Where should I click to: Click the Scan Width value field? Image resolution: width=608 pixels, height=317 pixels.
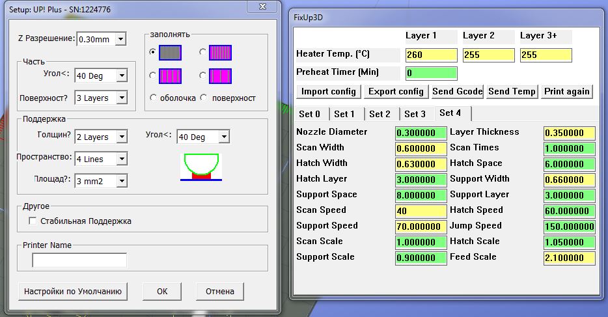tap(421, 148)
